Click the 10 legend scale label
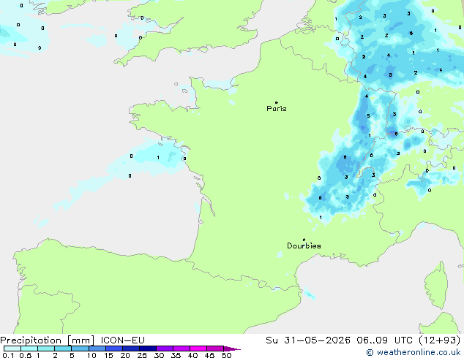 point(91,355)
